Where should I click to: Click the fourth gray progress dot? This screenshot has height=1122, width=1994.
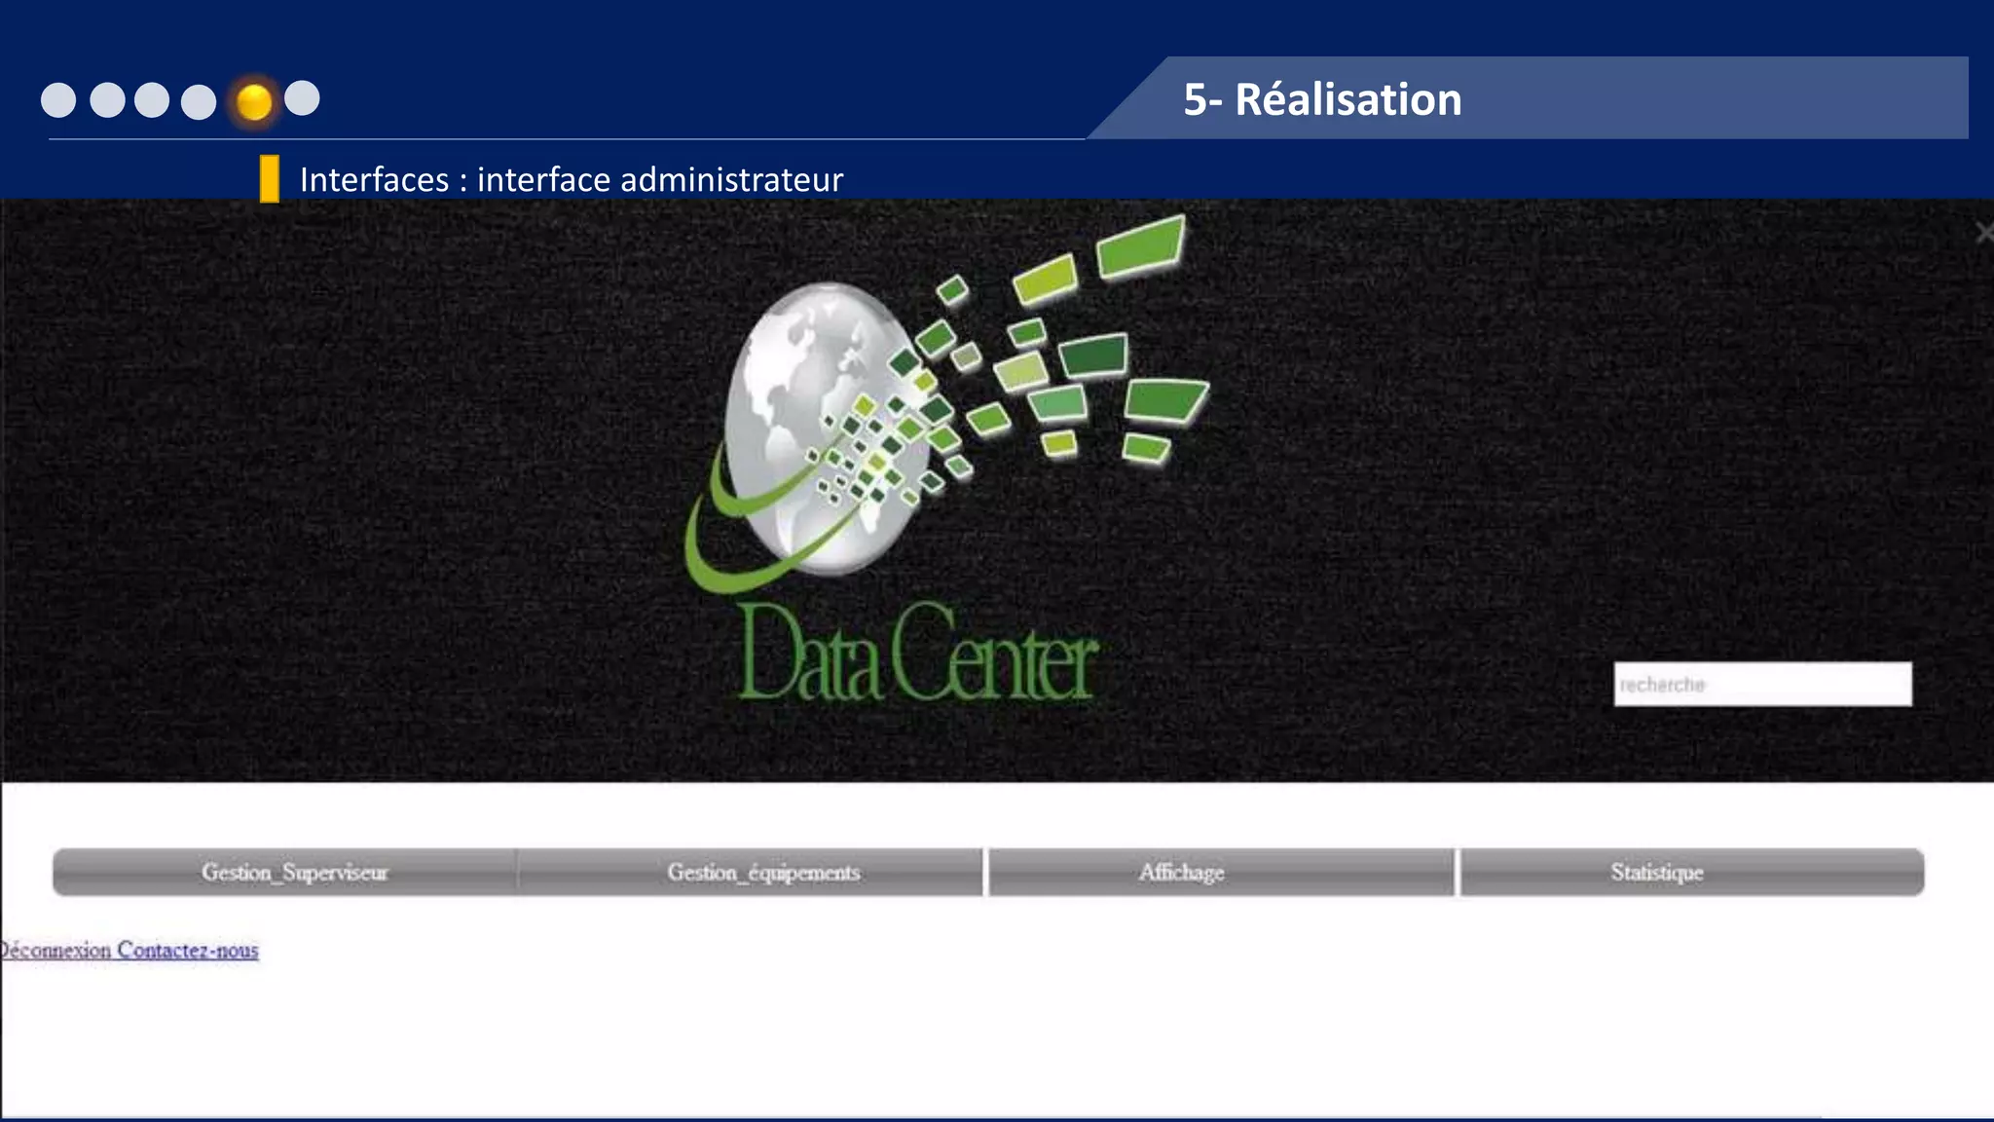click(x=199, y=101)
